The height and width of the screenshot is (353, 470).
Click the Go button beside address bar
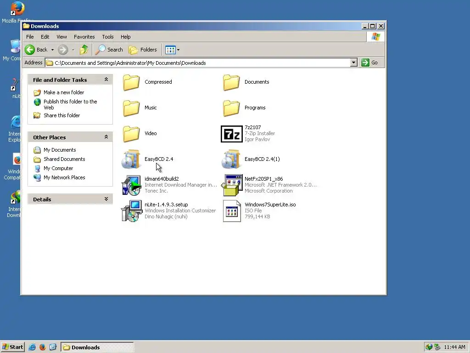click(x=369, y=63)
